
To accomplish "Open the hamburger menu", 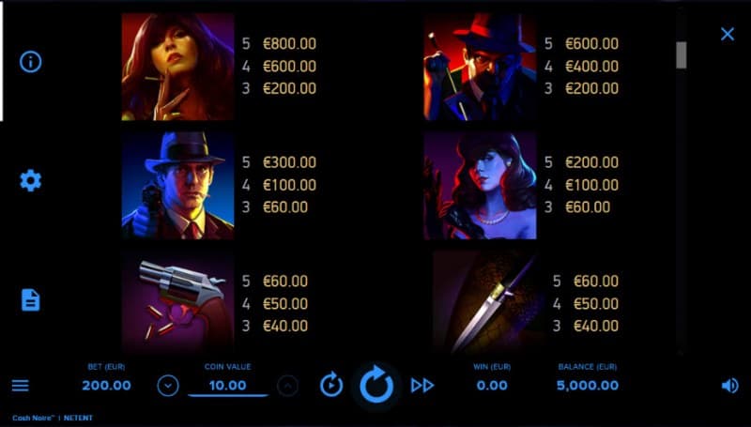I will [20, 386].
